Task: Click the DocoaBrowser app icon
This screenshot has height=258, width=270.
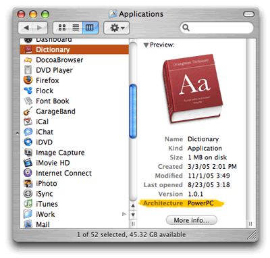Action: [x=28, y=60]
